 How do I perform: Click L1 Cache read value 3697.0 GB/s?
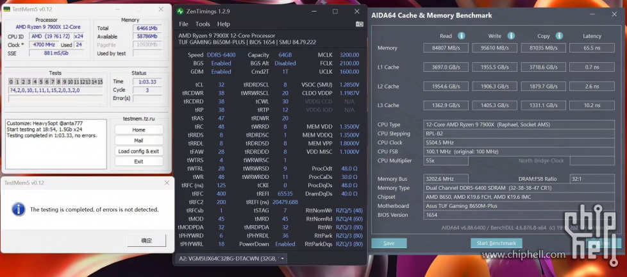(446, 67)
